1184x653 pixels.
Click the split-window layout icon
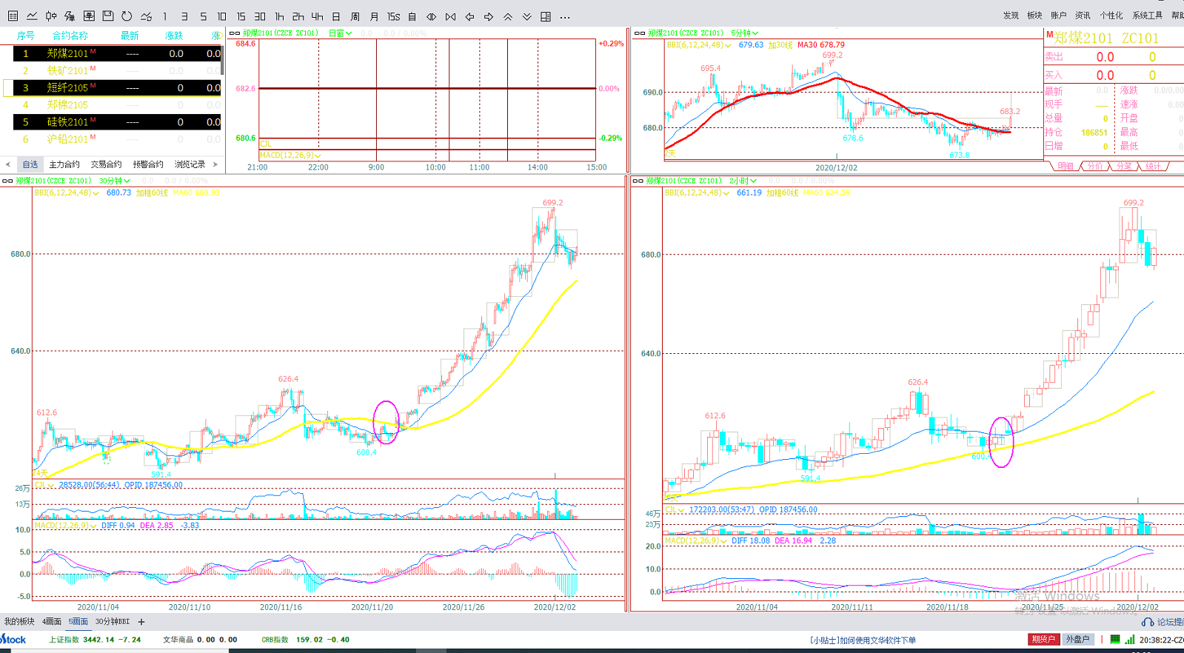[546, 16]
